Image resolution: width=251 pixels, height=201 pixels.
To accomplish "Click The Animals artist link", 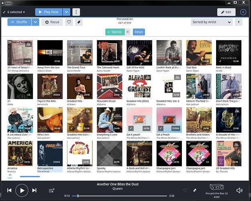I will point(43,172).
